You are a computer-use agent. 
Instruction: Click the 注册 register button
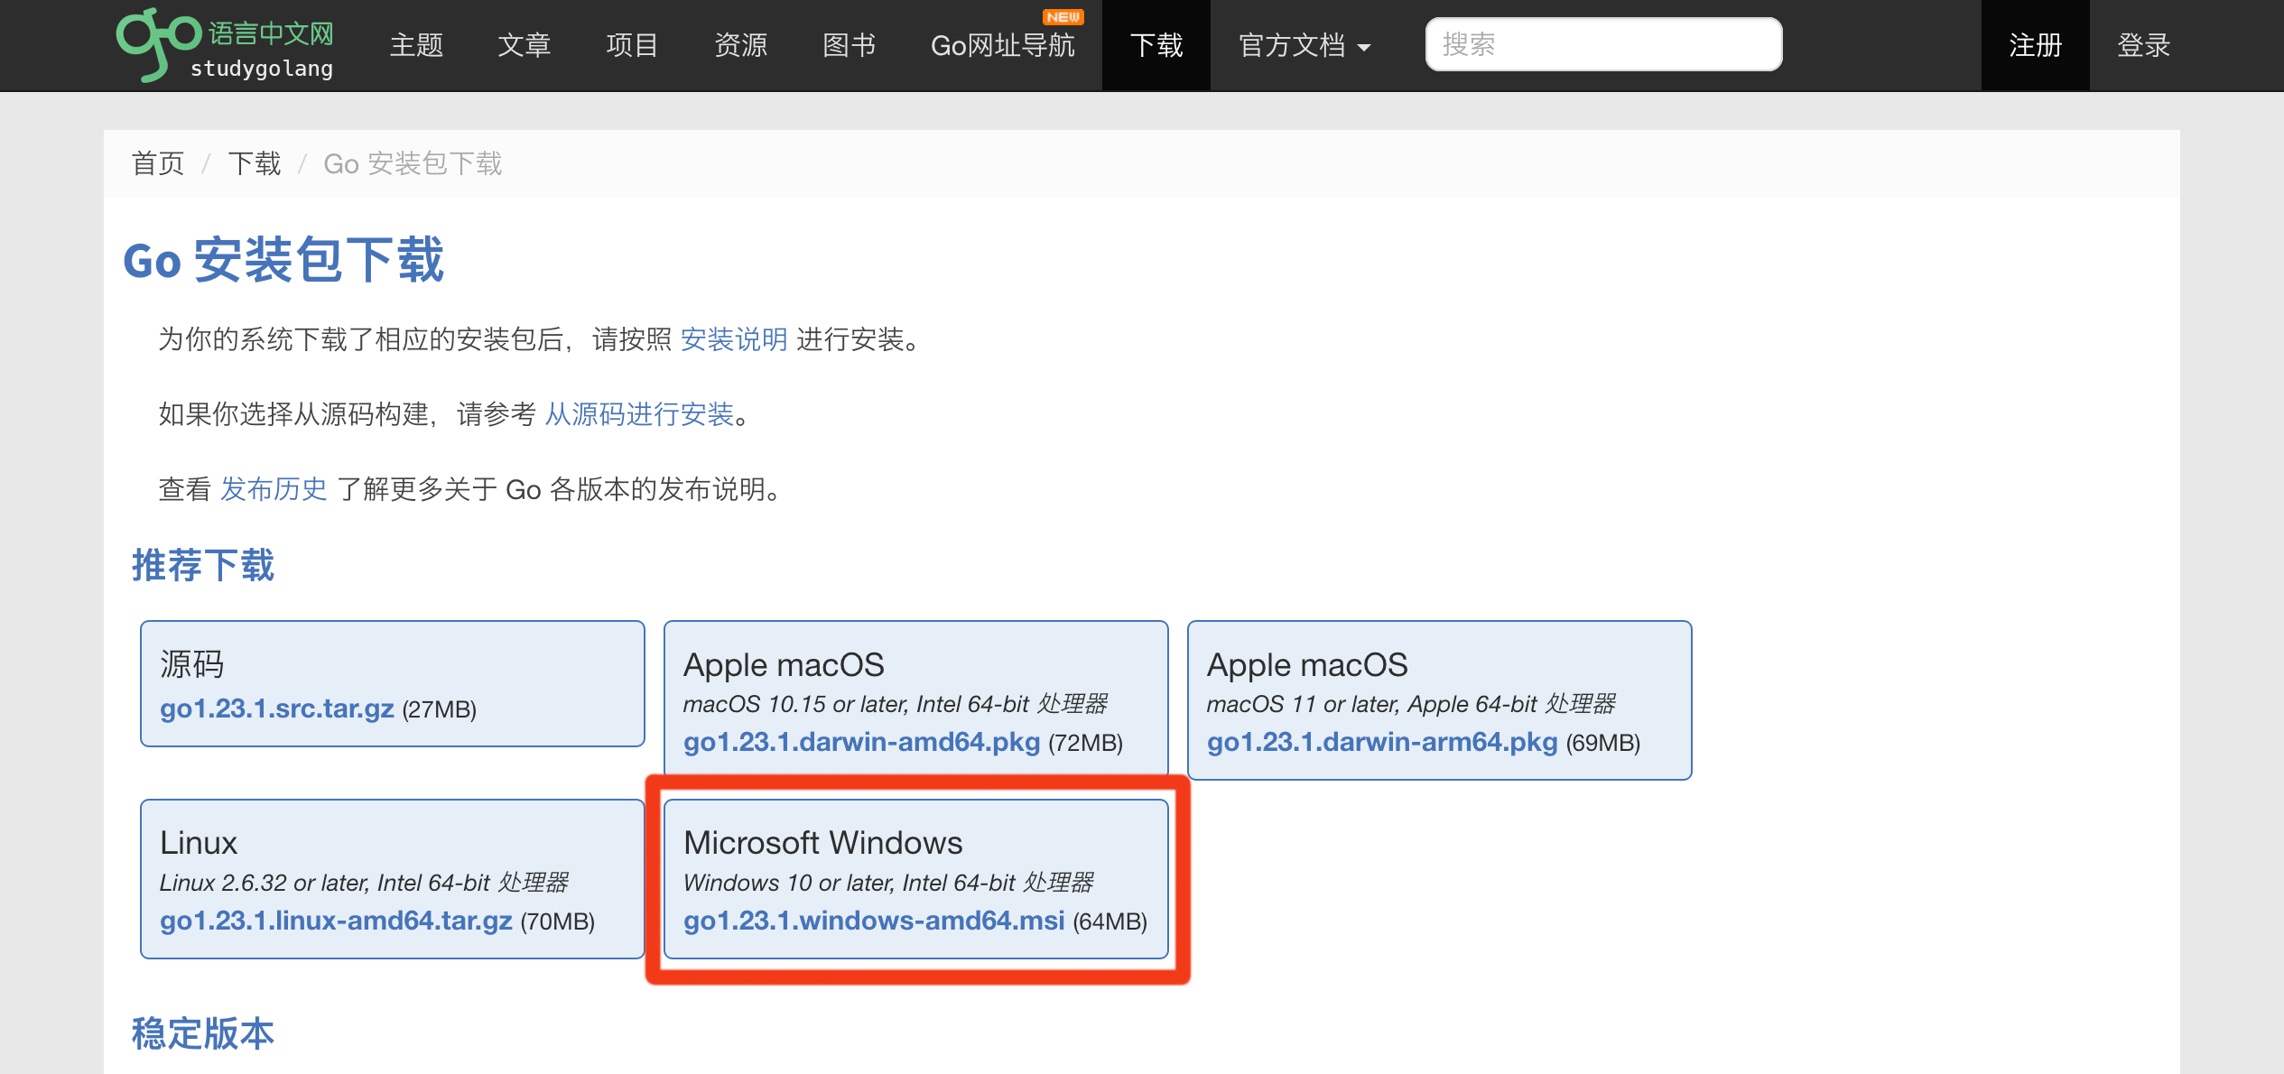click(2035, 45)
